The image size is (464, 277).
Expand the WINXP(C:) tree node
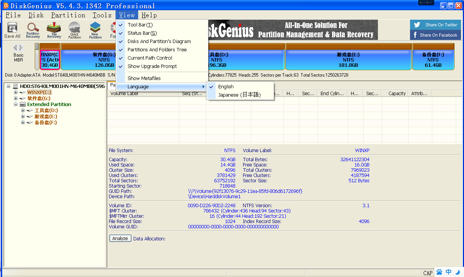16,92
